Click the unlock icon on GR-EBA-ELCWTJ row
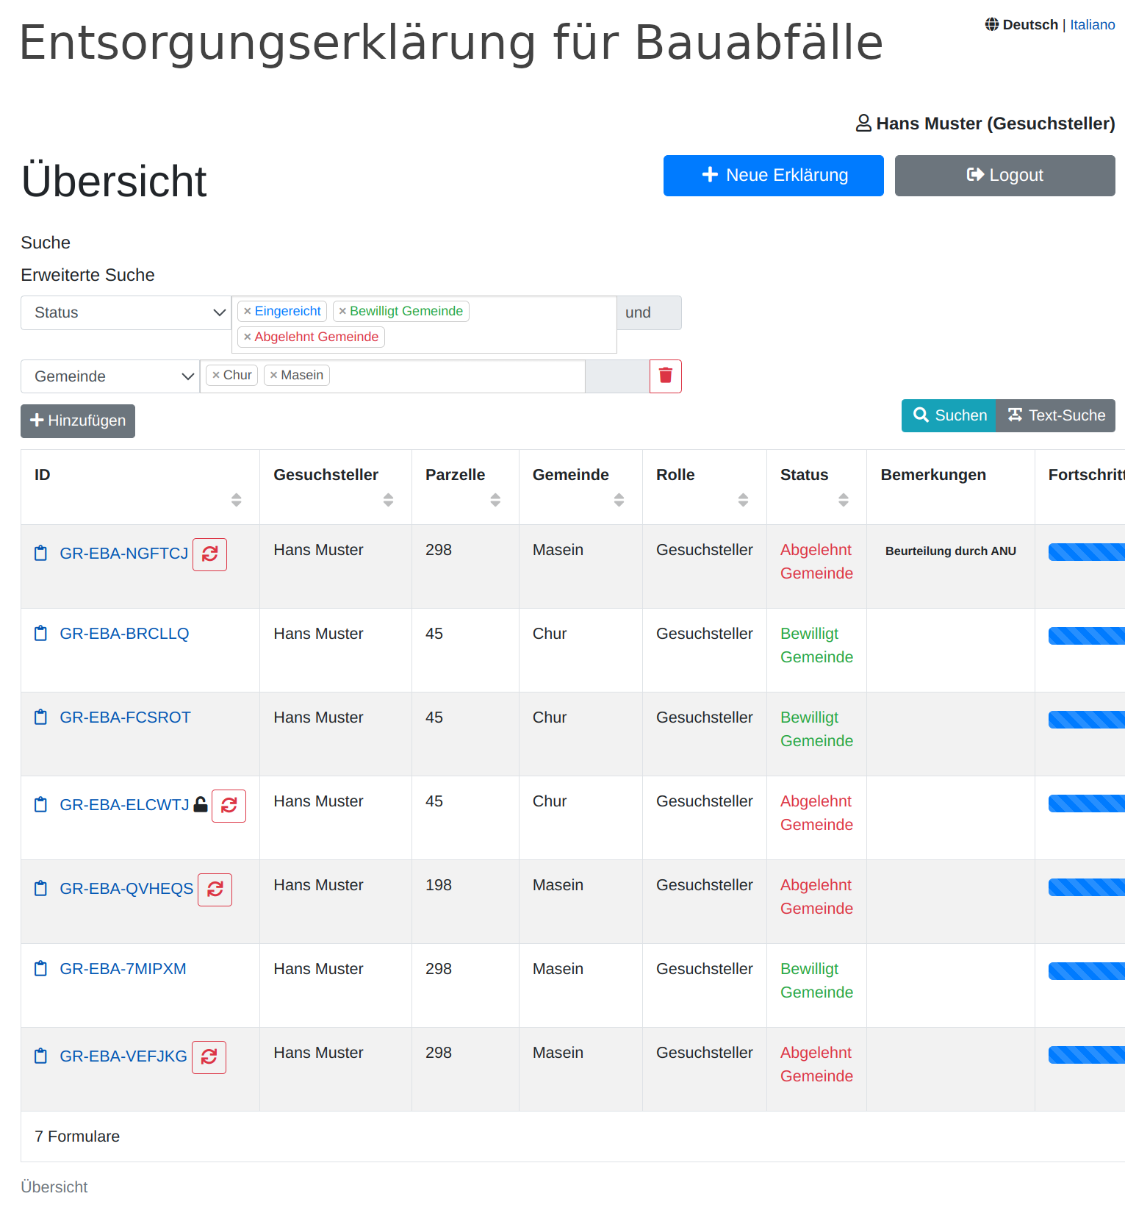 (x=201, y=805)
